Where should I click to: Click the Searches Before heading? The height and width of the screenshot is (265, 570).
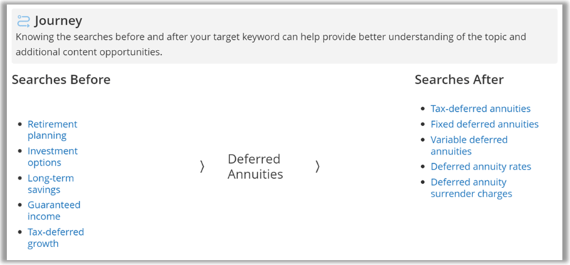tap(61, 79)
